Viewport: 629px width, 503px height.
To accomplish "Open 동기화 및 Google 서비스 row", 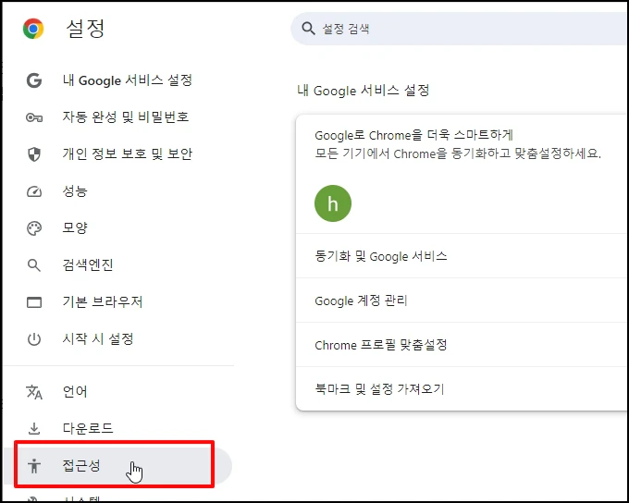I will click(x=462, y=256).
